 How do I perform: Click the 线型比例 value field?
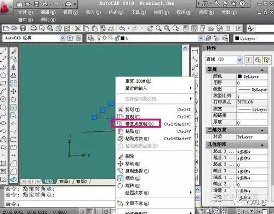click(x=252, y=96)
